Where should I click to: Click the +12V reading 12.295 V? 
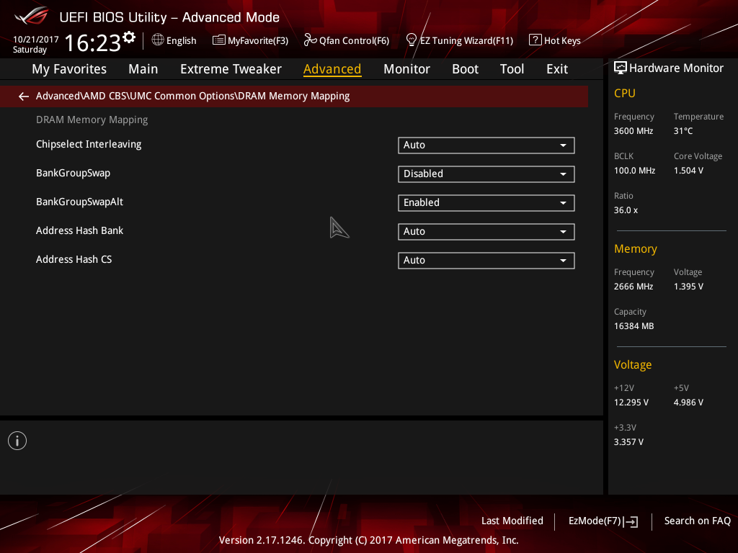(x=631, y=403)
